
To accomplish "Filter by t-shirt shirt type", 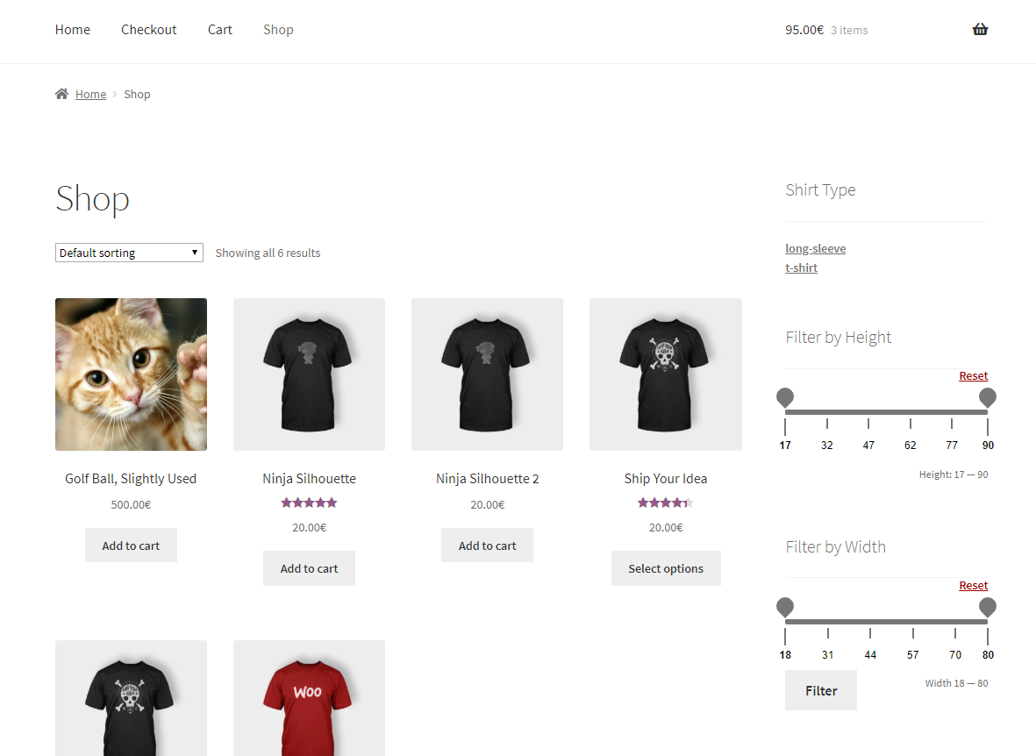I will tap(801, 268).
